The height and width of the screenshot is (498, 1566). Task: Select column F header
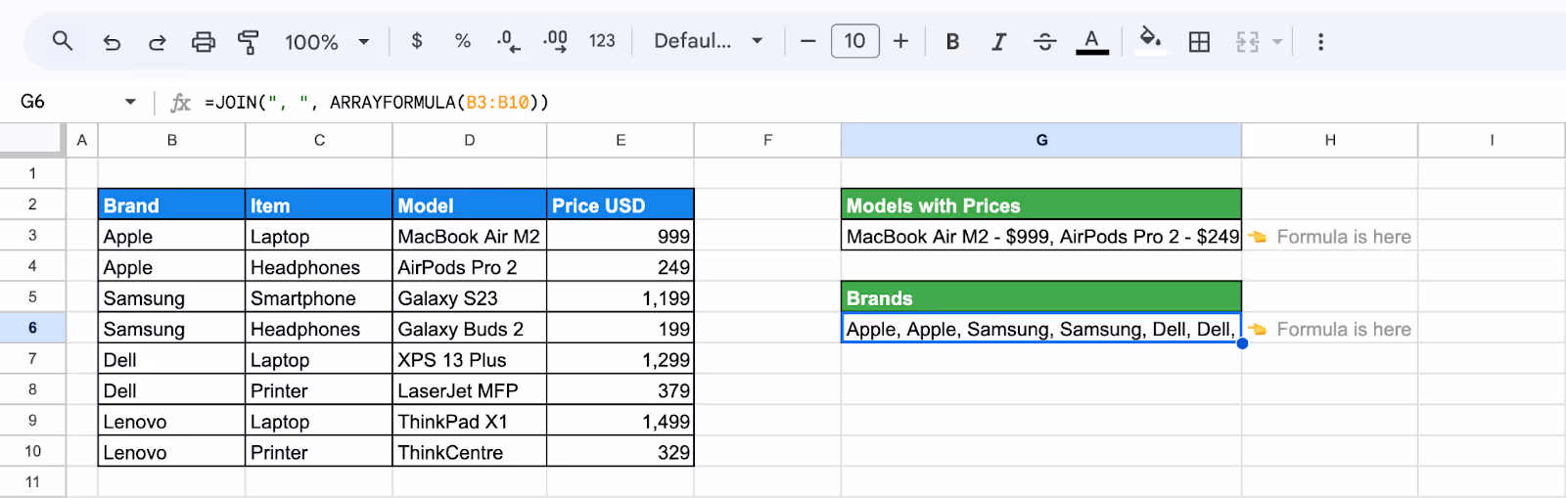pos(767,140)
